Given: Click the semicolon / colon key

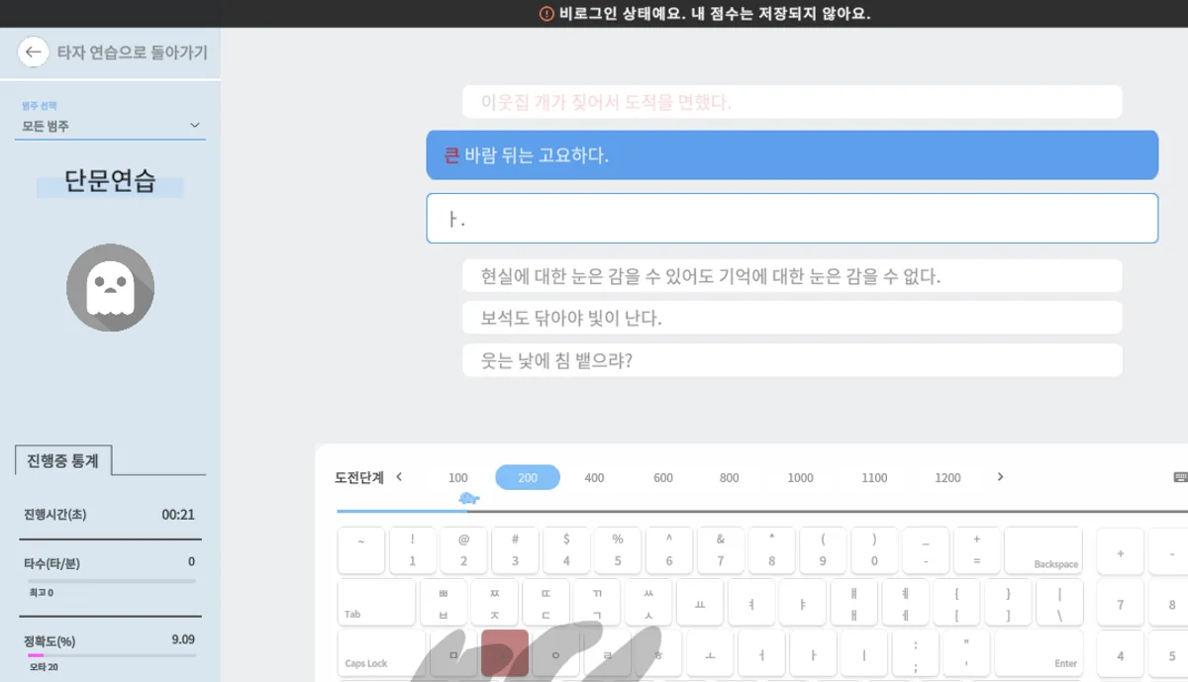Looking at the screenshot, I should pos(916,654).
